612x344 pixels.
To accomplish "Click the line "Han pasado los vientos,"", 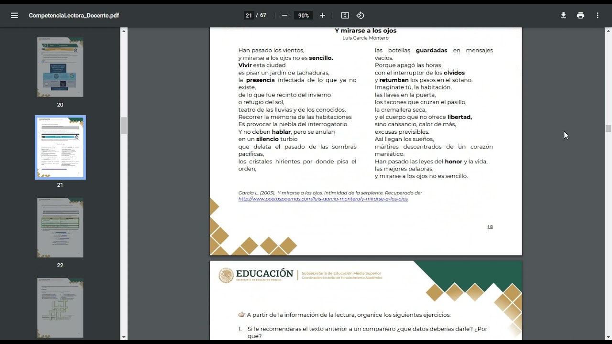I will (271, 50).
